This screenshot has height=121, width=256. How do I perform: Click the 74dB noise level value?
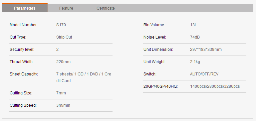click(x=195, y=37)
